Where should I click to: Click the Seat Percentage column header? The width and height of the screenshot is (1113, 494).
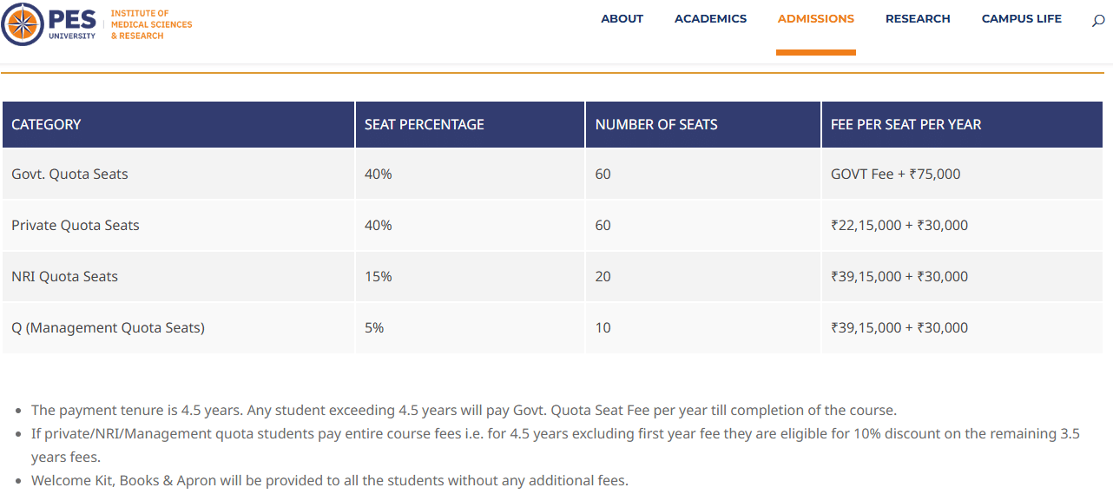tap(424, 125)
